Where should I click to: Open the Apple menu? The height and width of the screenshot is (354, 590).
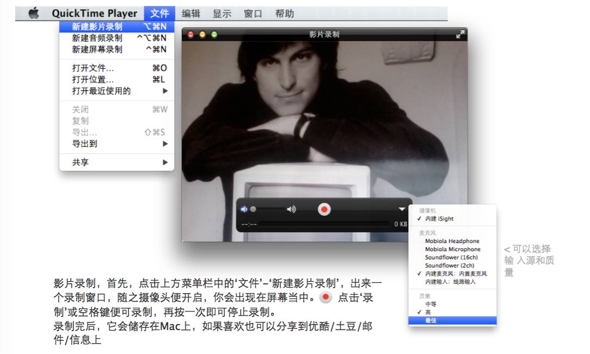pyautogui.click(x=34, y=14)
